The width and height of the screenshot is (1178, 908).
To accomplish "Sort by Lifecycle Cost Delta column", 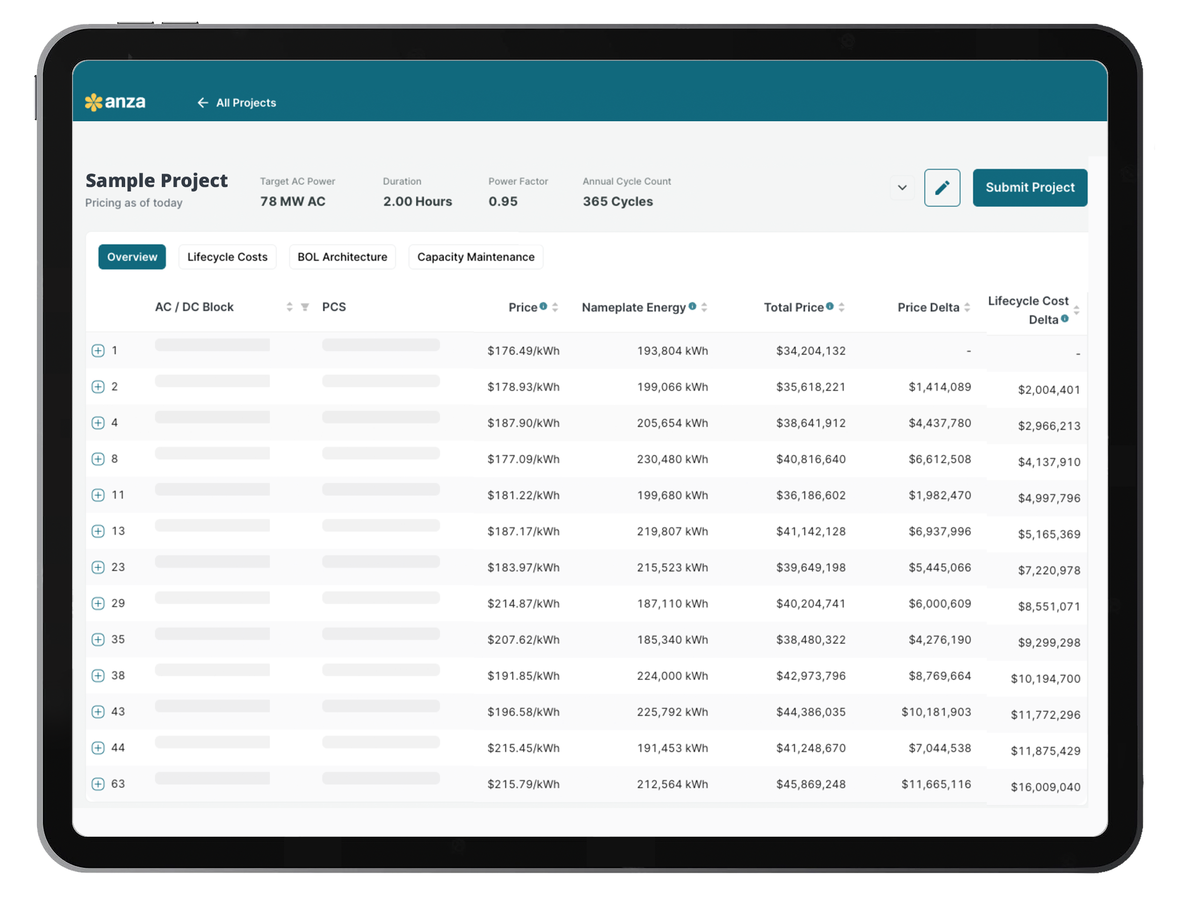I will pos(1077,310).
